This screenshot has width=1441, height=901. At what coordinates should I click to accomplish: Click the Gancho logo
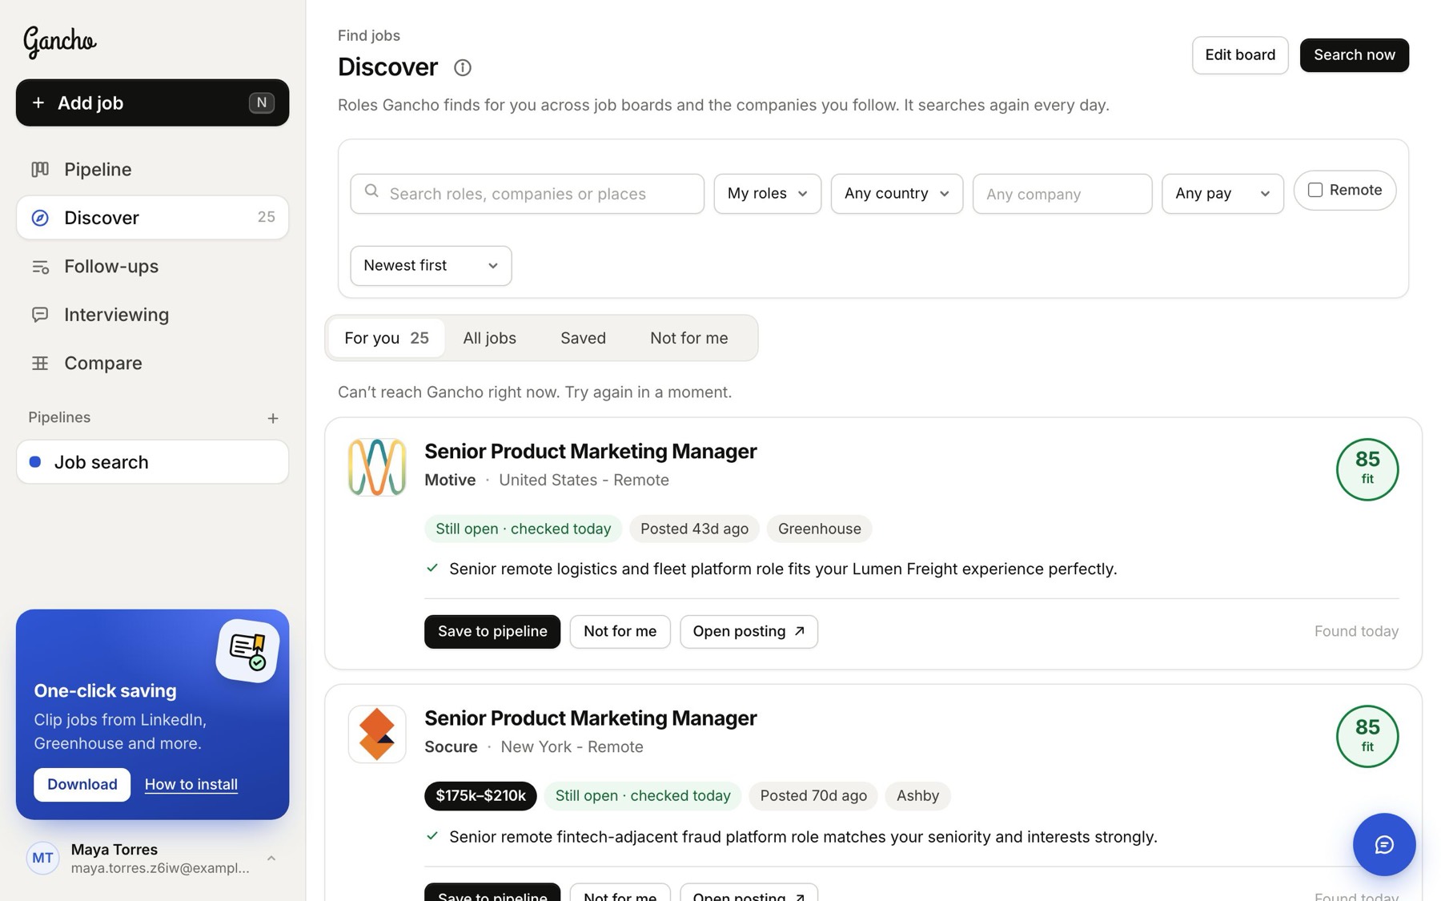(x=59, y=42)
